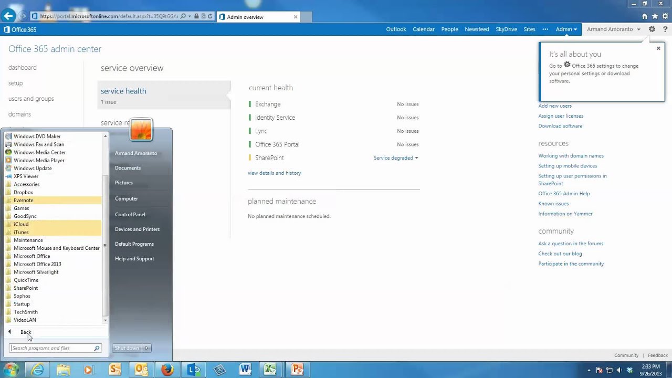Click Assign user licenses link
Image resolution: width=672 pixels, height=378 pixels.
[x=561, y=116]
